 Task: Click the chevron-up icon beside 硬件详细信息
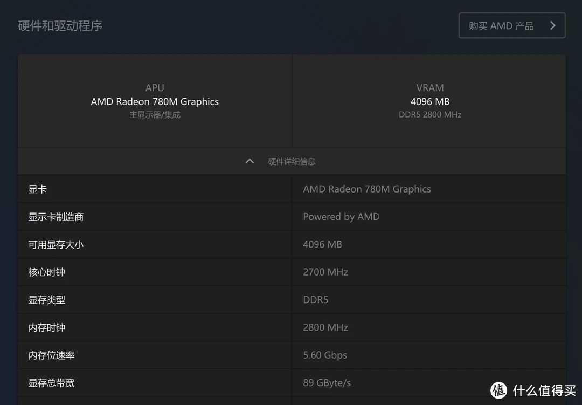point(250,161)
